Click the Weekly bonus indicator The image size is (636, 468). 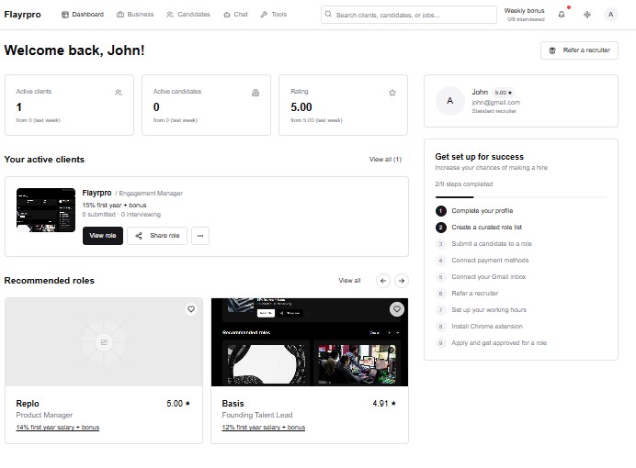click(525, 14)
